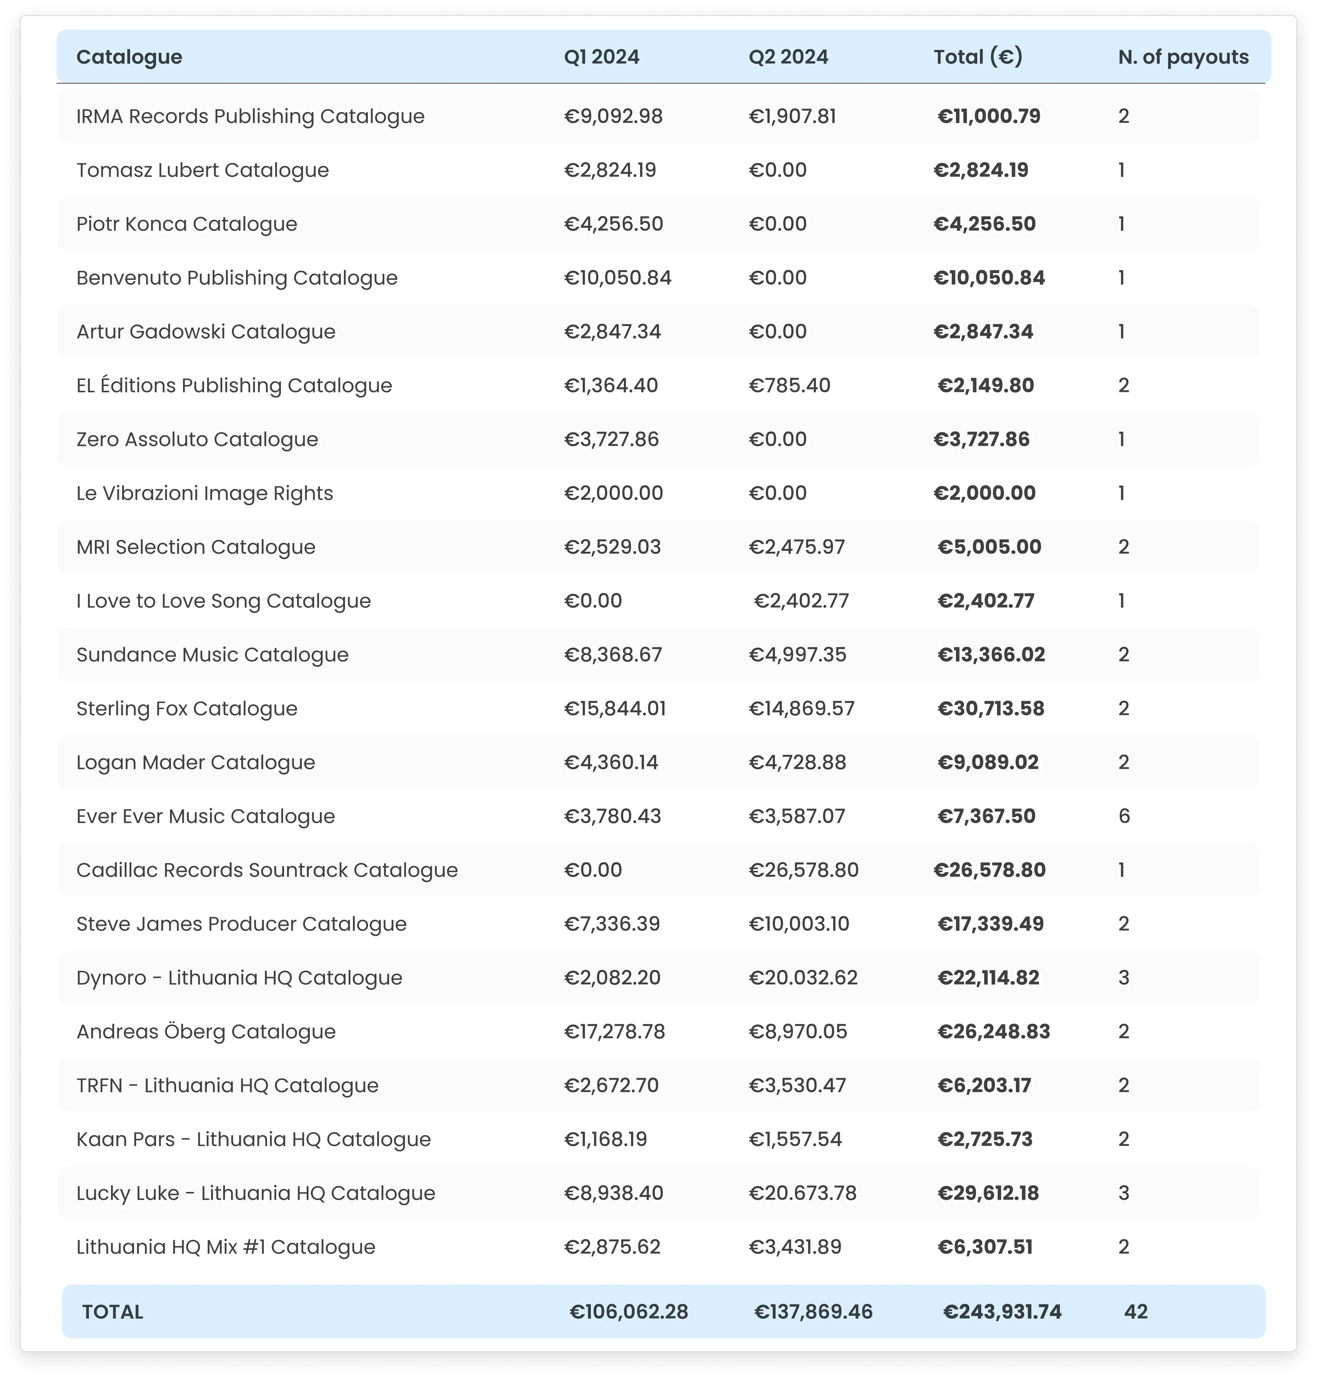Select the Kaan Pars - Lithuania HQ Catalogue name
Image resolution: width=1317 pixels, height=1377 pixels.
[x=254, y=1140]
